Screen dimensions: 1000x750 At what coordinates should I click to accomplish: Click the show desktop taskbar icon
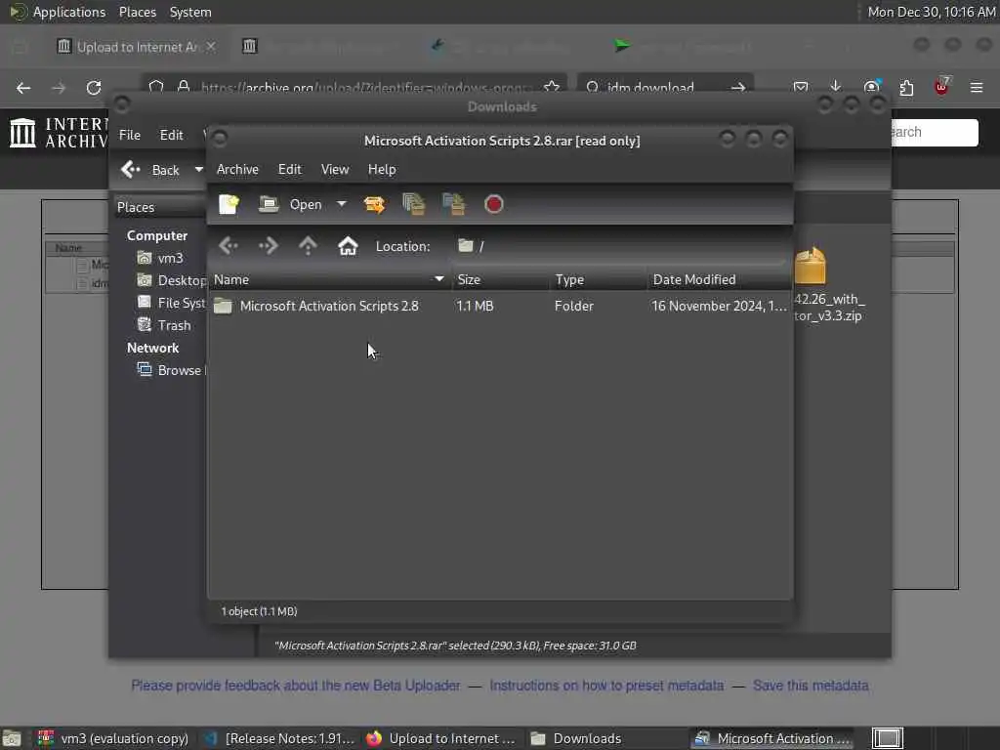[12, 738]
